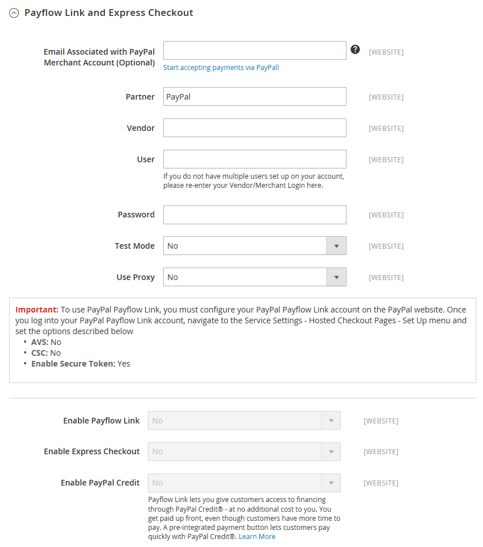
Task: Click the Payflow Link and Express Checkout heading
Action: (109, 13)
